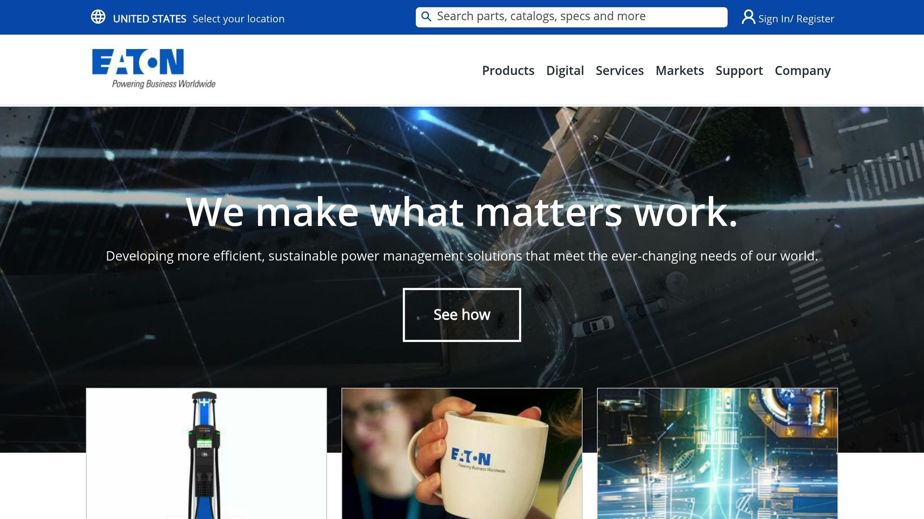Click the 'Developing more efficient' subheading text
This screenshot has height=519, width=924.
[462, 256]
